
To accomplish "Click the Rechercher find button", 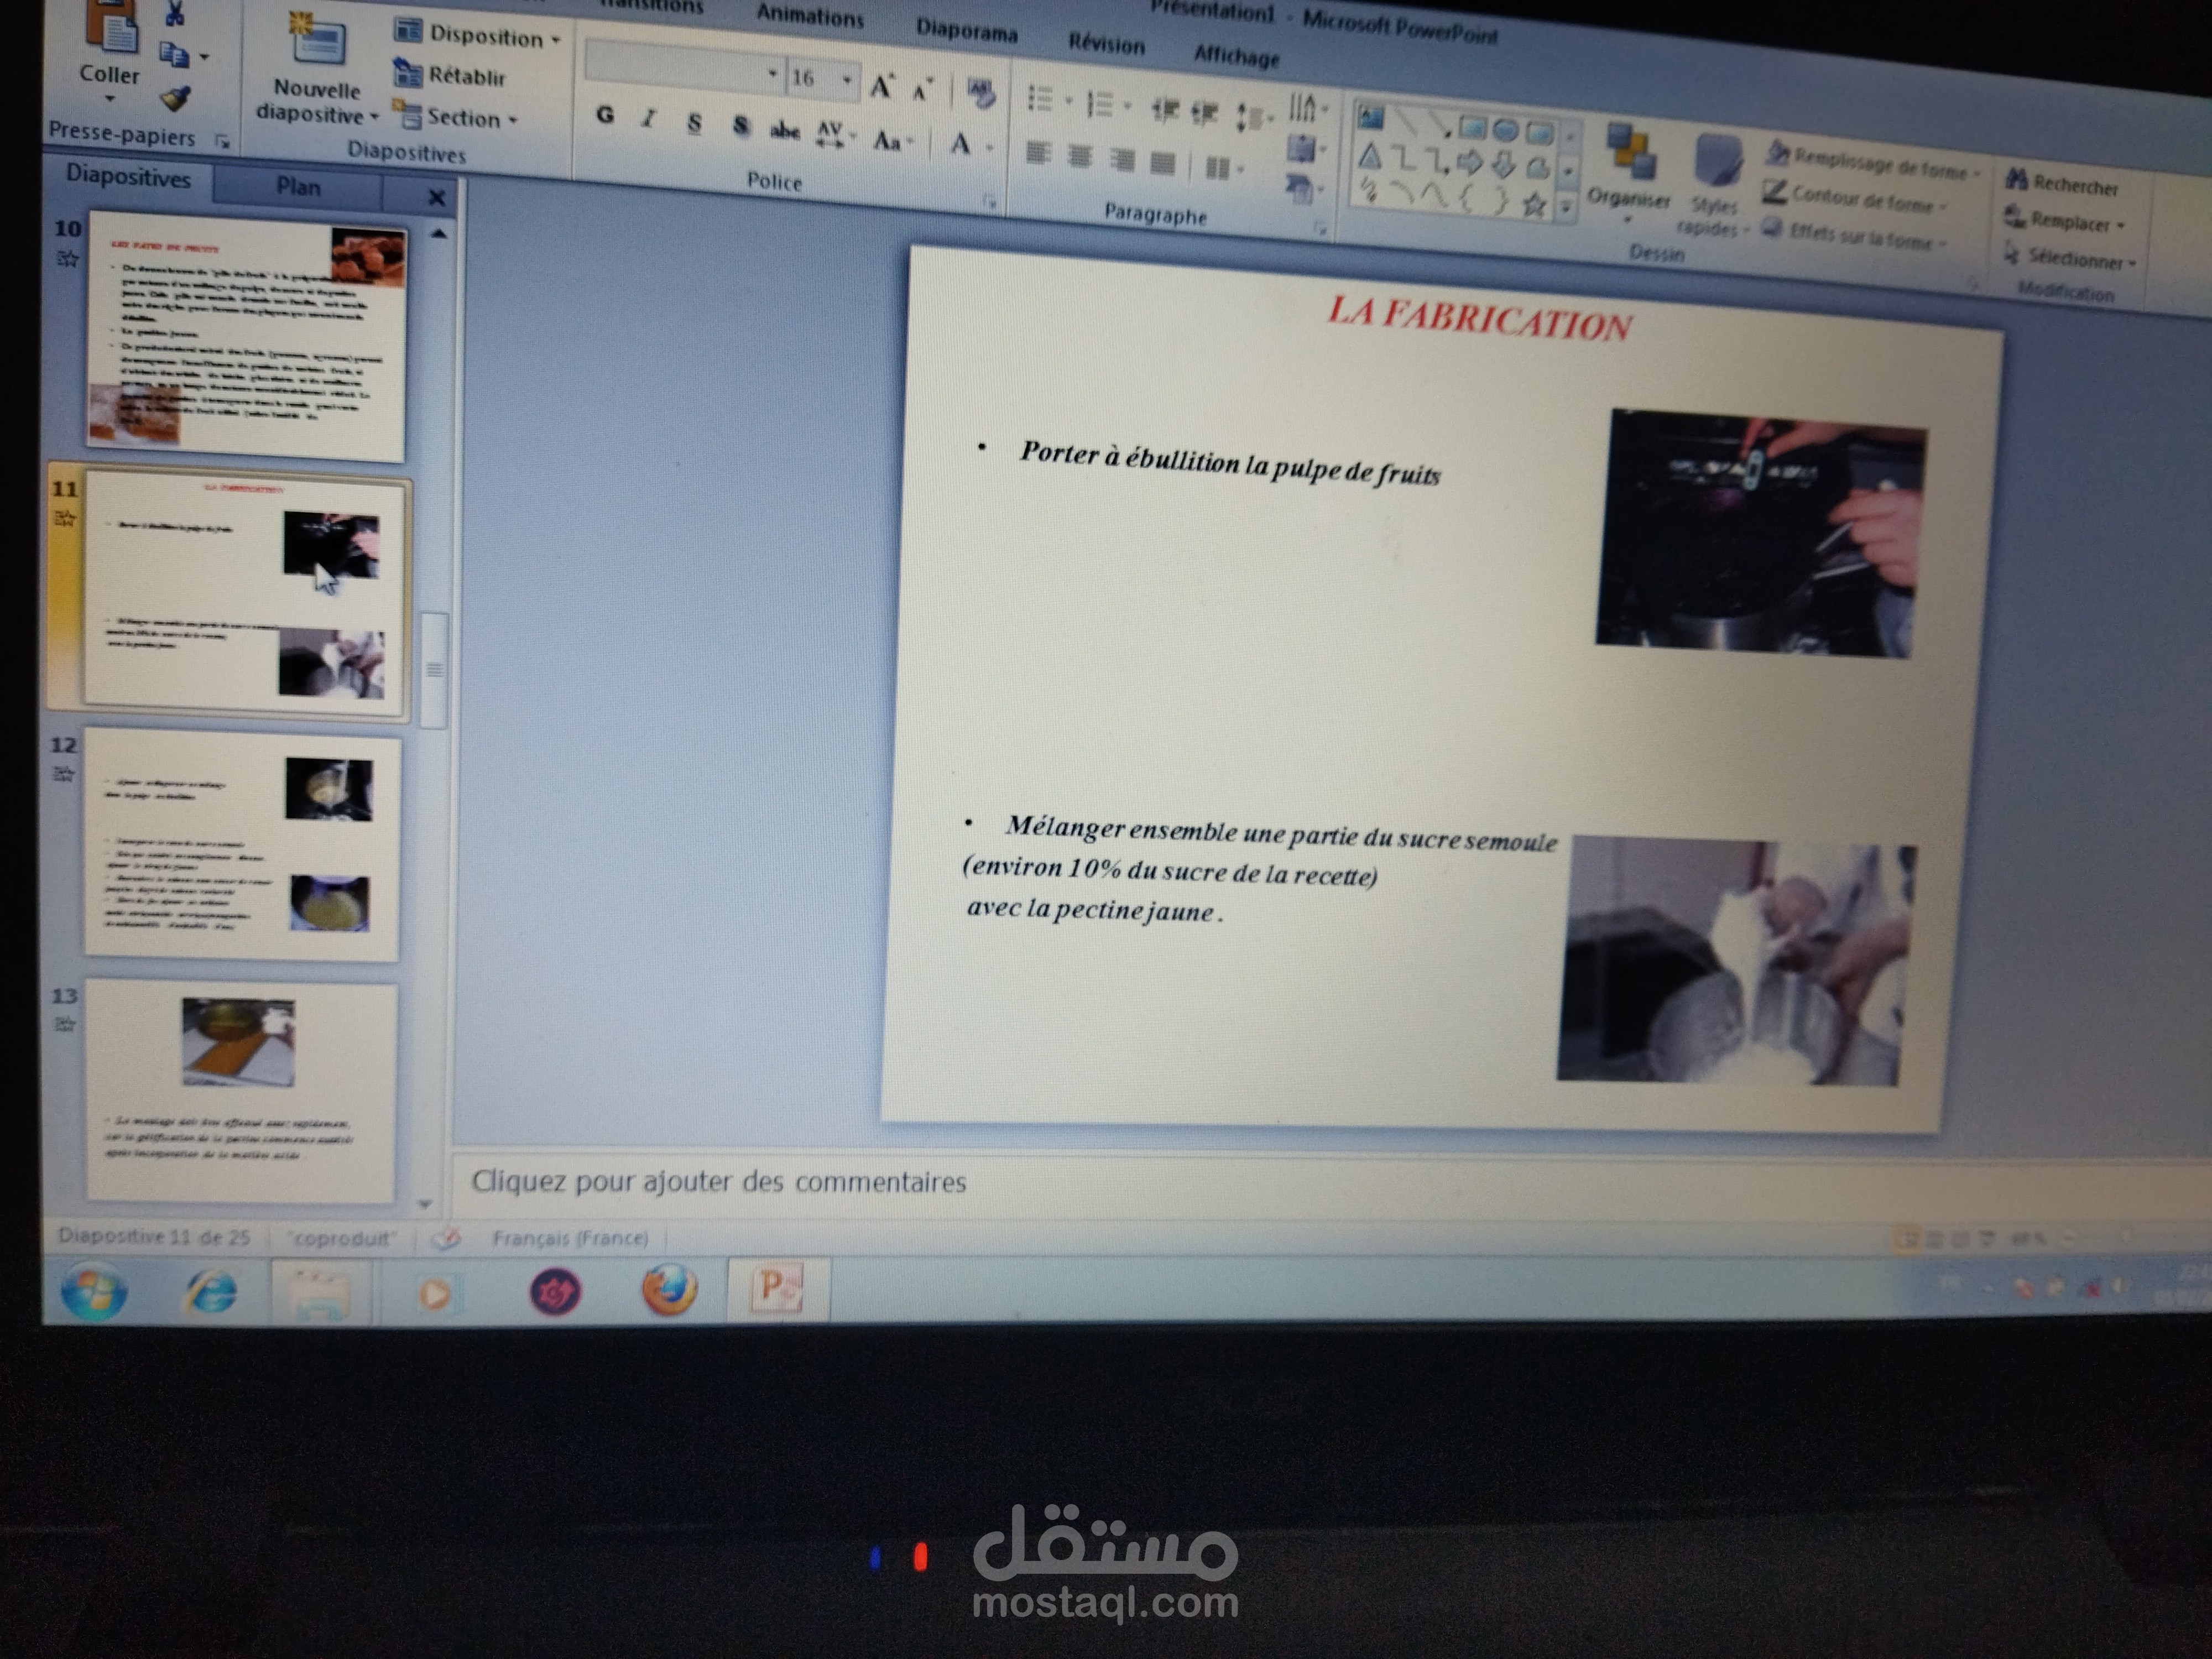I will tap(2061, 183).
